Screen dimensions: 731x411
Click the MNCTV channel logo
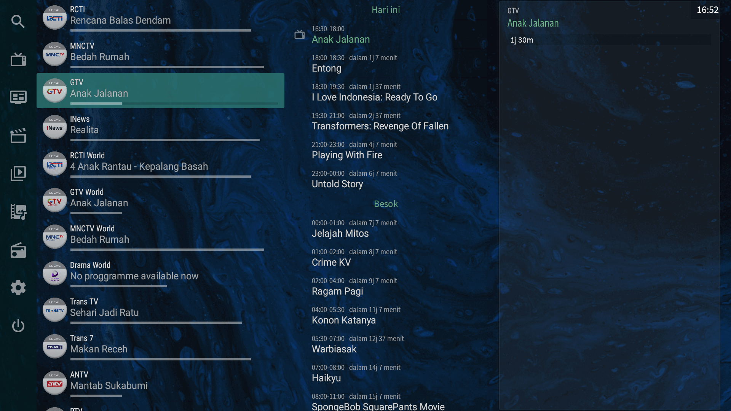click(x=55, y=54)
